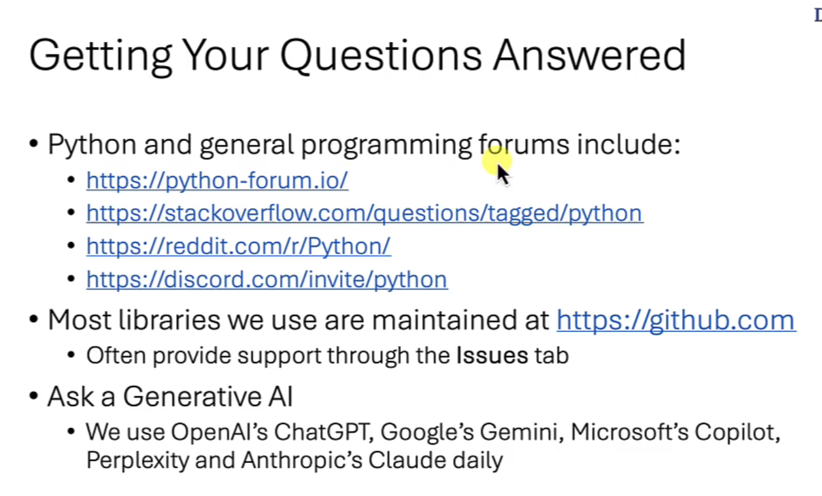Screen dimensions: 822x496
Task: Click the word "Answered" in the title
Action: 590,55
